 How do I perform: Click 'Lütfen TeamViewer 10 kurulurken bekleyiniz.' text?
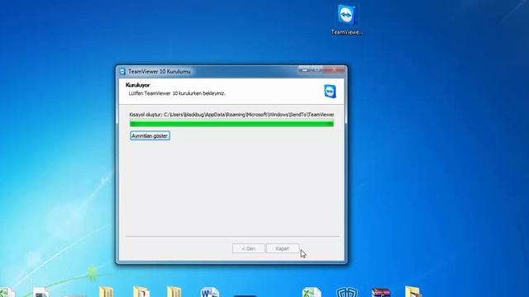(x=177, y=93)
